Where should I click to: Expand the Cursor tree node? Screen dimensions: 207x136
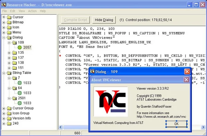(x=4, y=17)
